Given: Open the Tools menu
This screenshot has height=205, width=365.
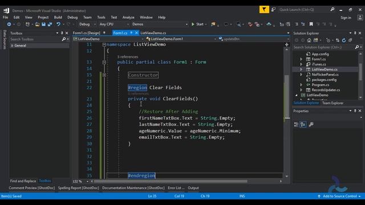Looking at the screenshot, I should coord(102,18).
